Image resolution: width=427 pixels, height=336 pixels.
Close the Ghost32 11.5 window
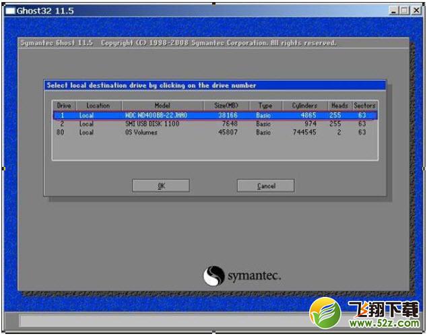(x=416, y=11)
